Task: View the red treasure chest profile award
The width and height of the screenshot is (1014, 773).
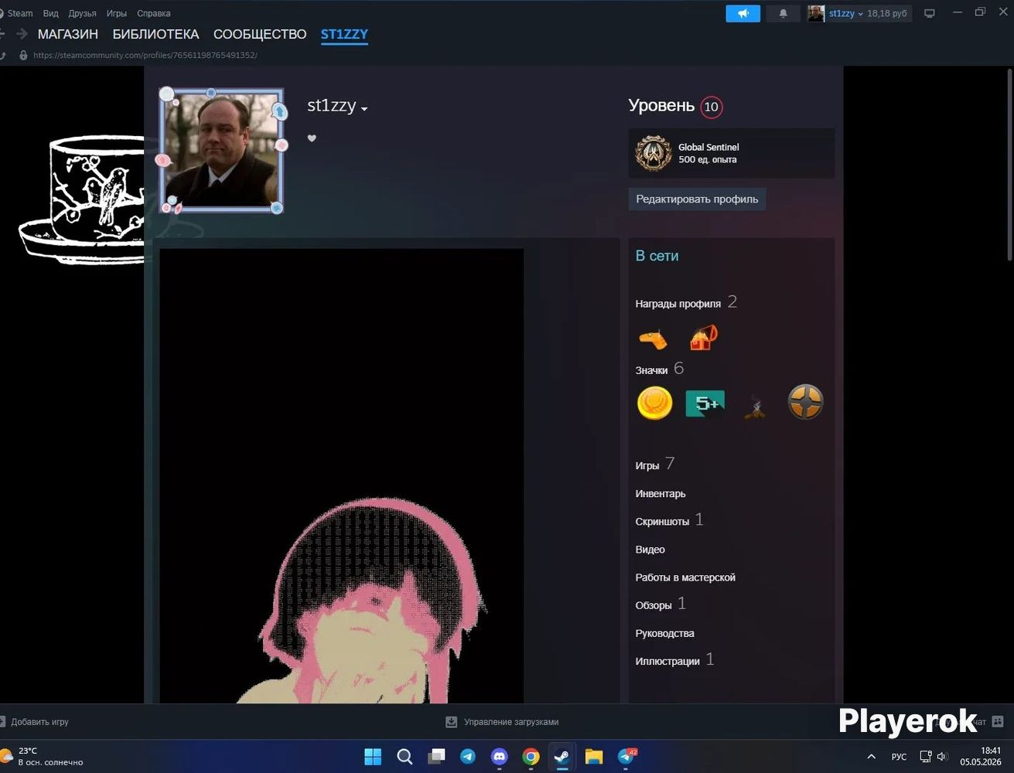Action: point(703,338)
